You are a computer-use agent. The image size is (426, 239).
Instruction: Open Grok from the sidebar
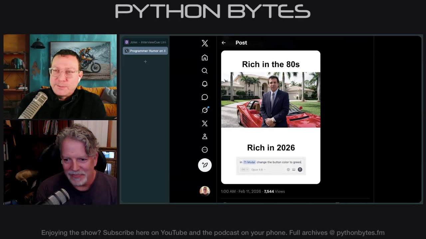pyautogui.click(x=205, y=110)
